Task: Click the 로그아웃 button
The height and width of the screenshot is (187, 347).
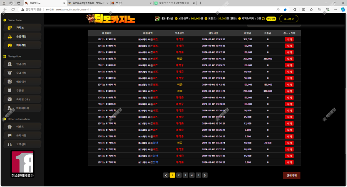Action: tap(288, 19)
